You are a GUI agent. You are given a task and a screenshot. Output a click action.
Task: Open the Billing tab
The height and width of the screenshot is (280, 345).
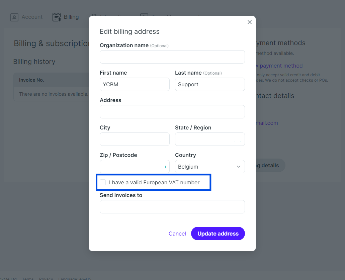66,17
